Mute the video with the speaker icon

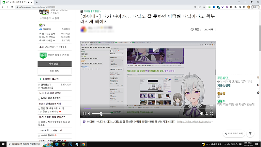(x=90, y=114)
